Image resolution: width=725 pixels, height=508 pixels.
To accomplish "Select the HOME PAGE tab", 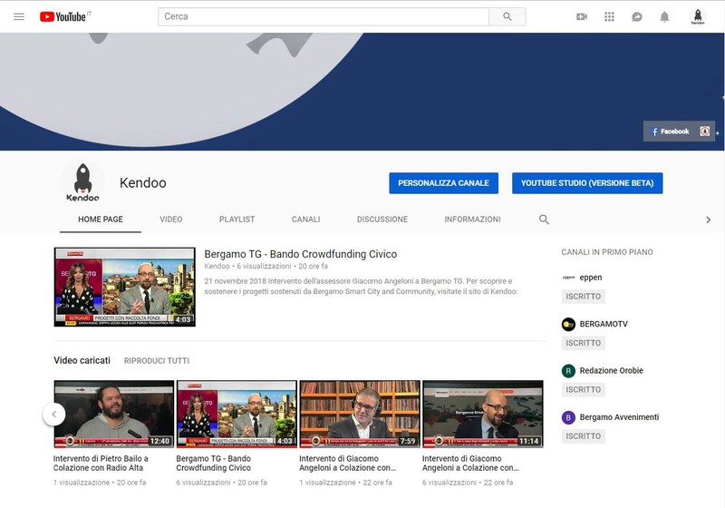I will 101,220.
